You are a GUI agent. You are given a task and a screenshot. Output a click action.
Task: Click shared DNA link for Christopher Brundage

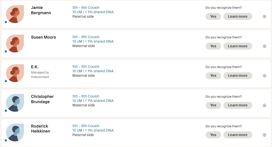tap(93, 101)
